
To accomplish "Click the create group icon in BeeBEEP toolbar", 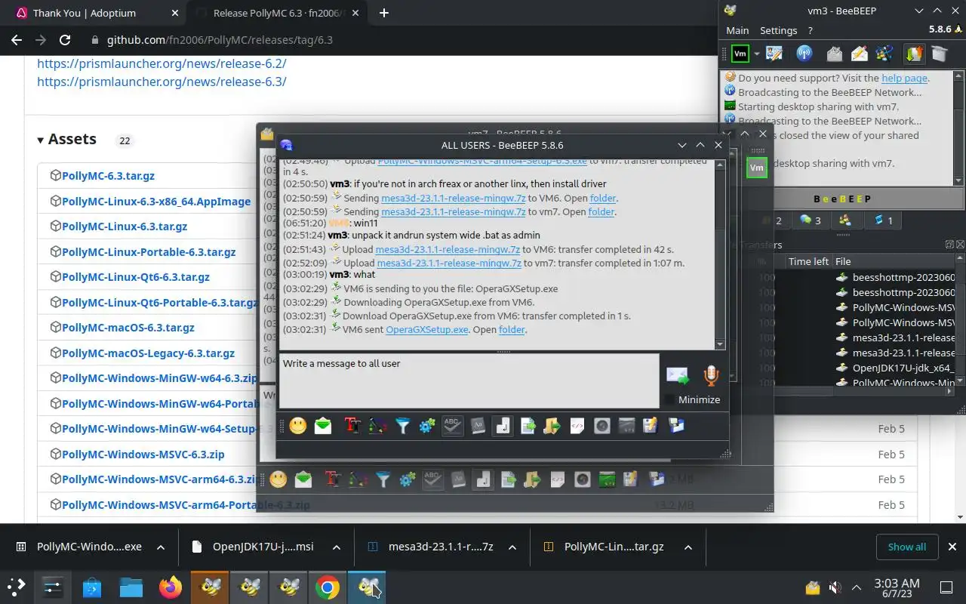I will 884,54.
